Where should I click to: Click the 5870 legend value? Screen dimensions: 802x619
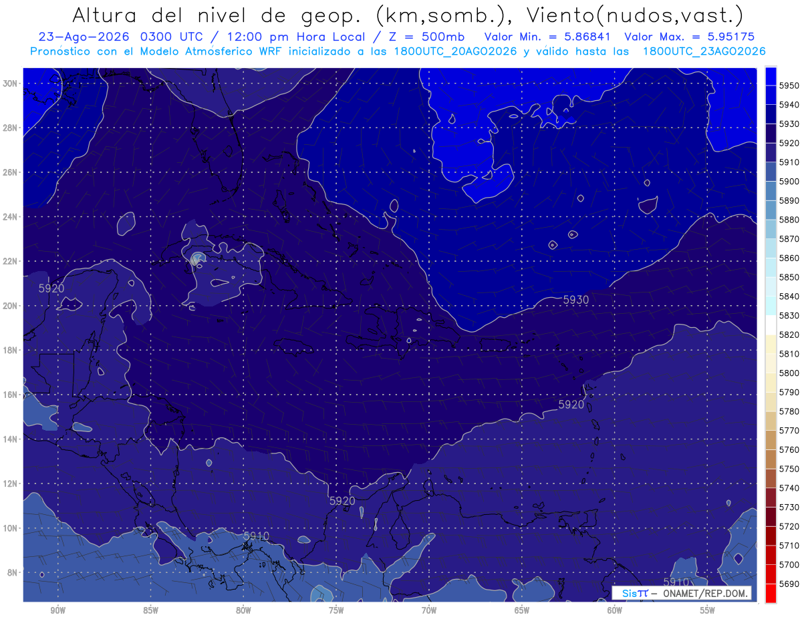(789, 239)
